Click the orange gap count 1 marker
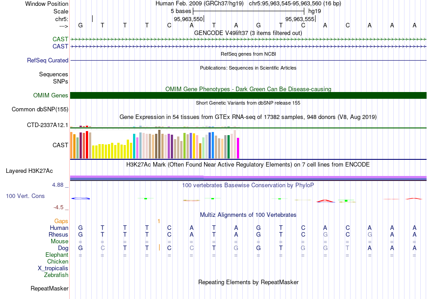Screen dimensions: 427x299 (159, 221)
